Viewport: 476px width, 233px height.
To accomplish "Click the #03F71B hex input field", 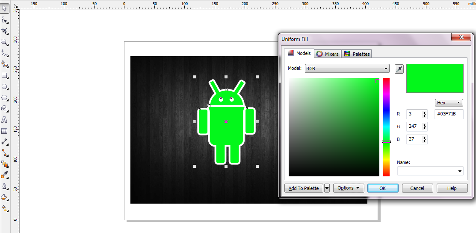I will 449,114.
